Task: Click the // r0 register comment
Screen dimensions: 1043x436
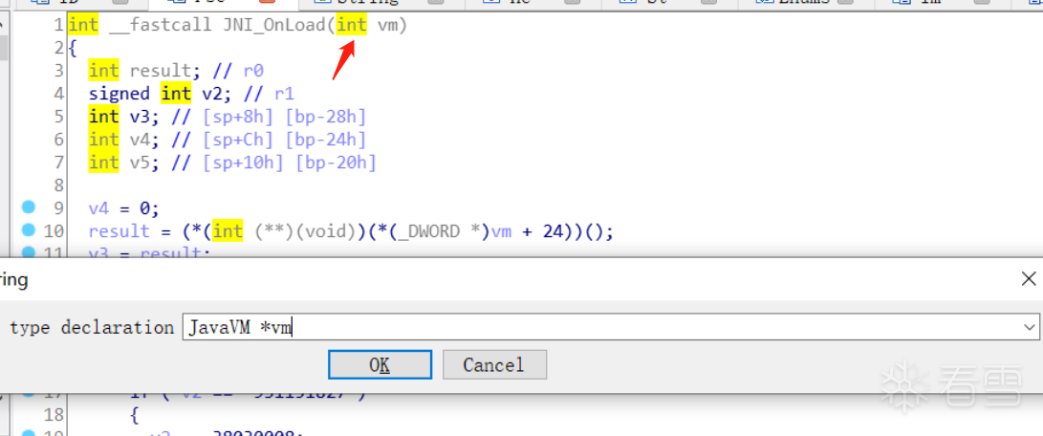Action: pyautogui.click(x=238, y=71)
